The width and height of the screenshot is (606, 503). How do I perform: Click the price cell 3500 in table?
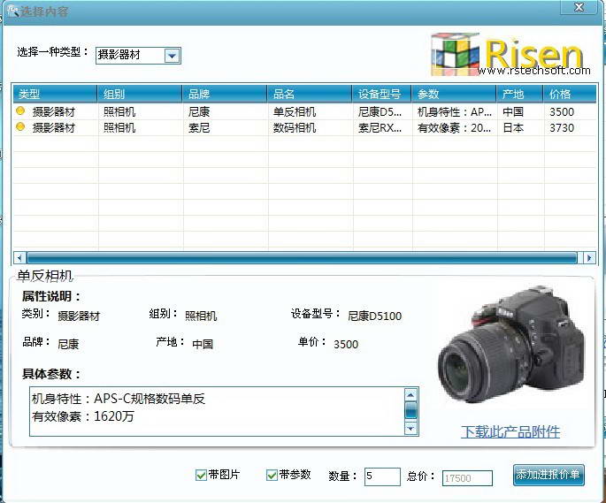coord(562,112)
